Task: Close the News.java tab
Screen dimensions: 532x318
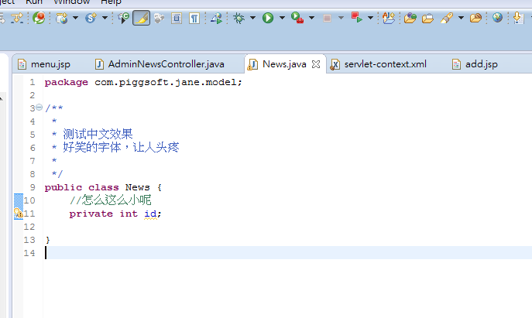Action: (x=315, y=64)
